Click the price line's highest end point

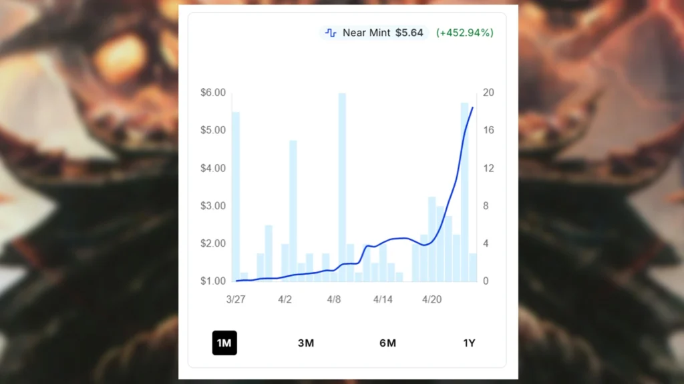click(x=473, y=107)
